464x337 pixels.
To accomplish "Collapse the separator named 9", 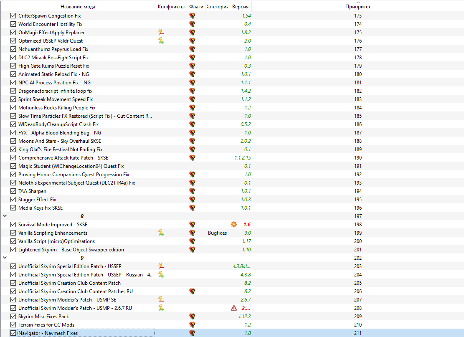I will pyautogui.click(x=5, y=258).
